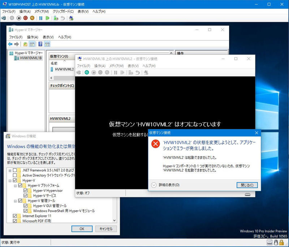Image resolution: width=289 pixels, height=247 pixels.
Task: Toggle action pane icon in Hyper-V Manager
Action: (47, 44)
